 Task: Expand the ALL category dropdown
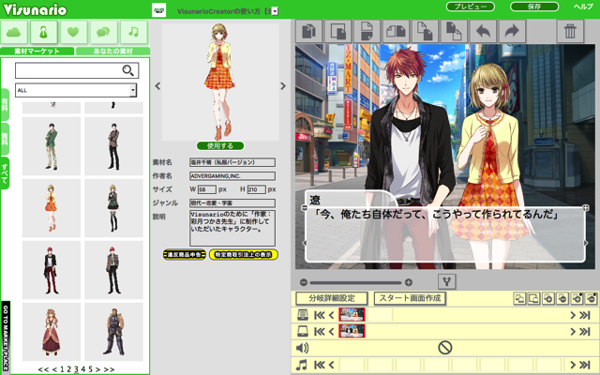(133, 90)
